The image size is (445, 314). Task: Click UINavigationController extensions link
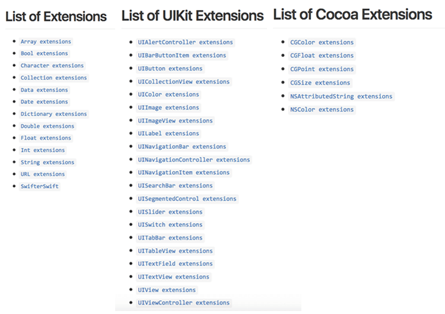(194, 160)
